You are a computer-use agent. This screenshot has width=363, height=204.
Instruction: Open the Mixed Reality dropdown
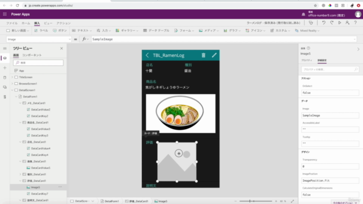[307, 31]
